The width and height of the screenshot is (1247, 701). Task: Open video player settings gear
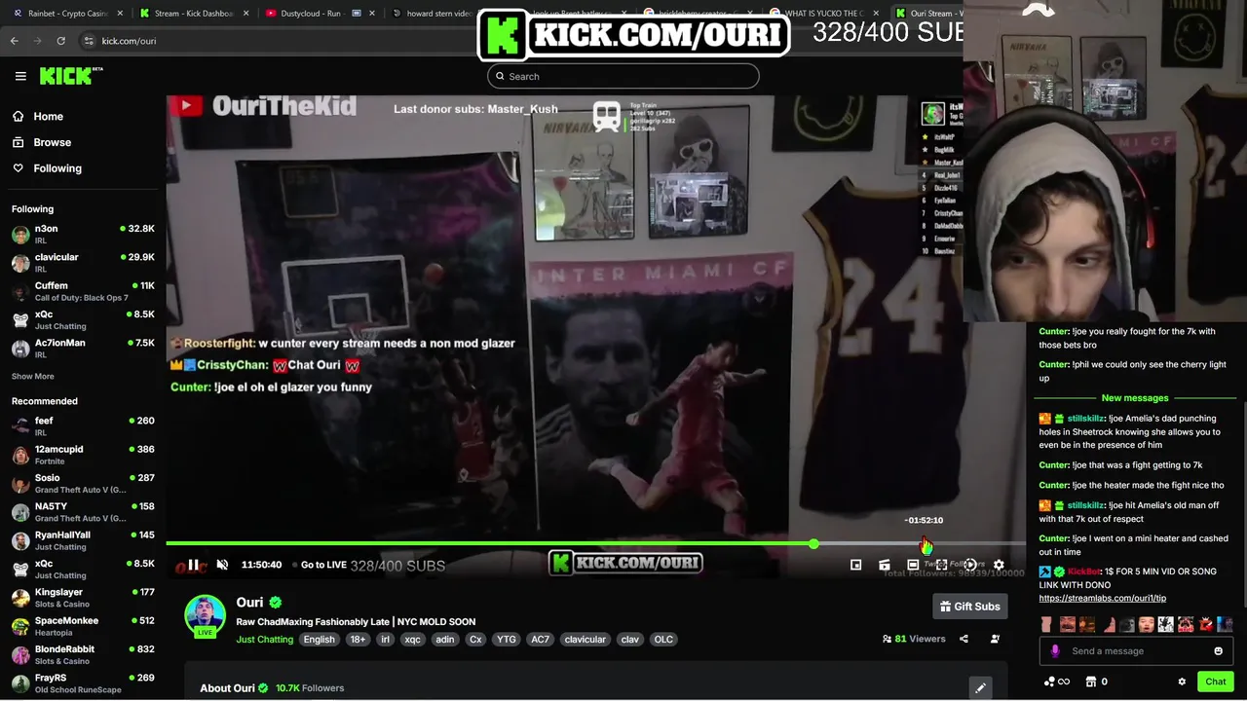(x=999, y=565)
